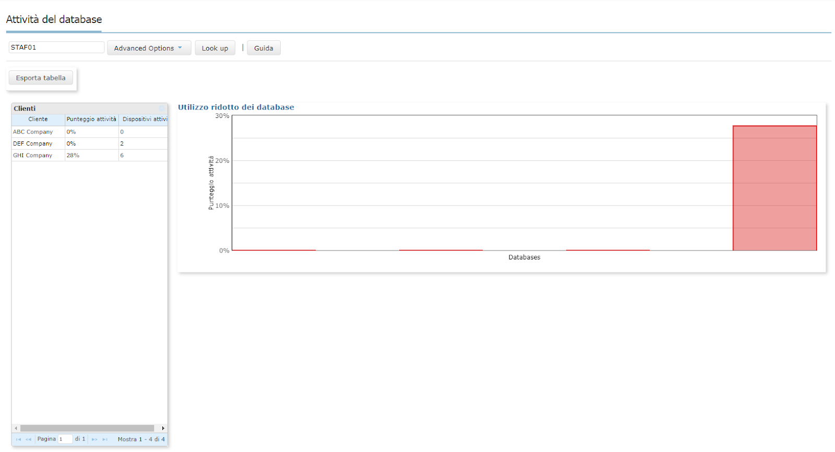Jump to last page of Clienti table
The image size is (835, 452).
pyautogui.click(x=105, y=439)
